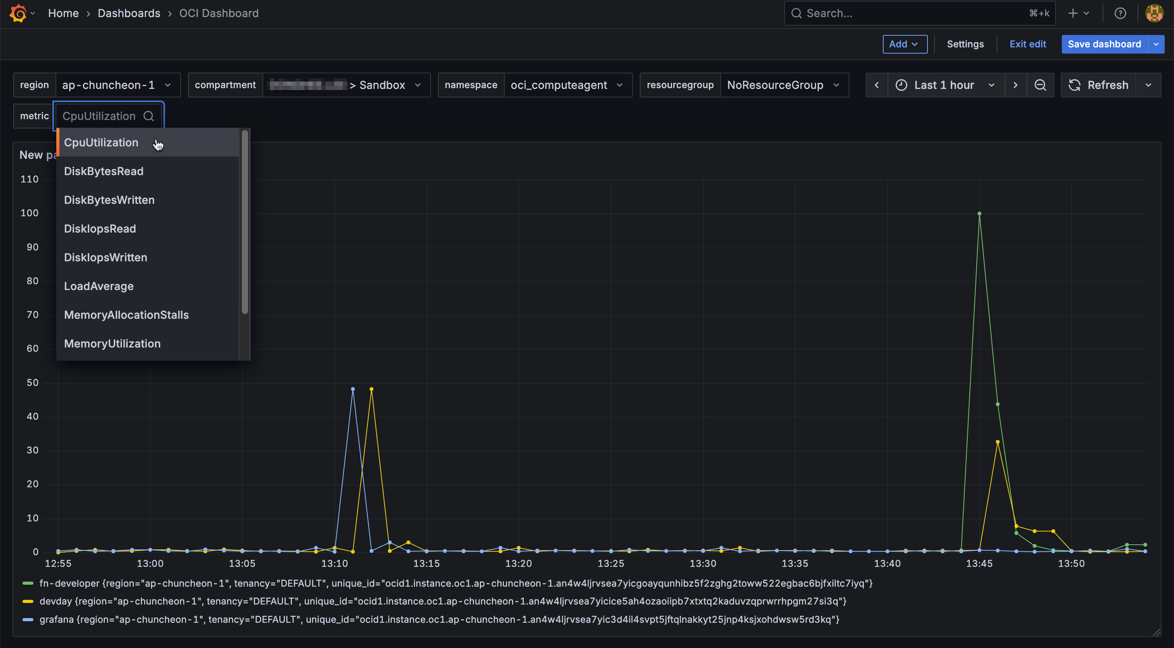Click the grafana series blue color swatch
The width and height of the screenshot is (1174, 648).
click(28, 620)
